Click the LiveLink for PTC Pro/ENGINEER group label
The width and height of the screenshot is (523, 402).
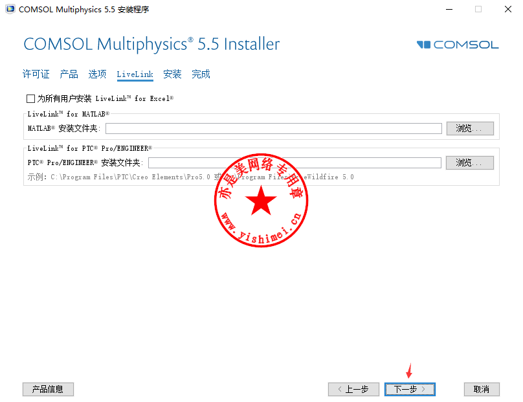(90, 148)
